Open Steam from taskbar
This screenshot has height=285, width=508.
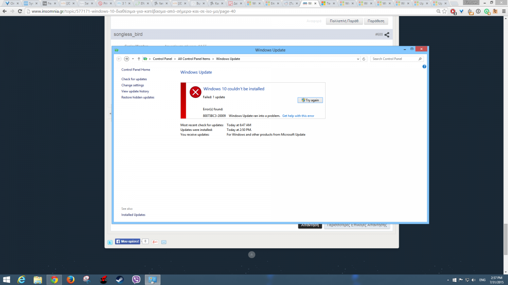coord(120,280)
